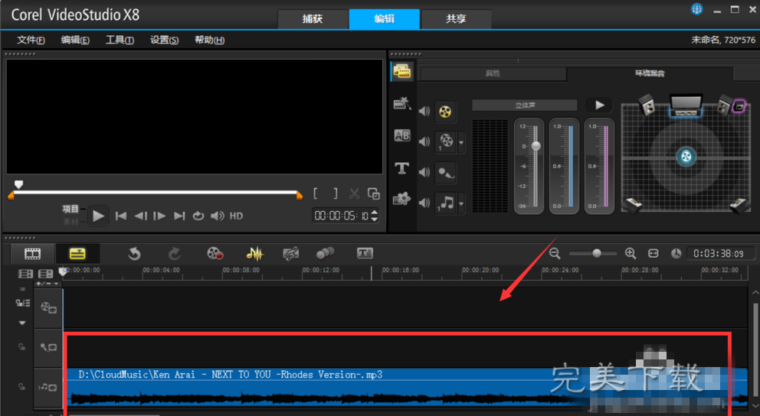760x416 pixels.
Task: Click the Undo arrow in timeline toolbar
Action: (x=134, y=253)
